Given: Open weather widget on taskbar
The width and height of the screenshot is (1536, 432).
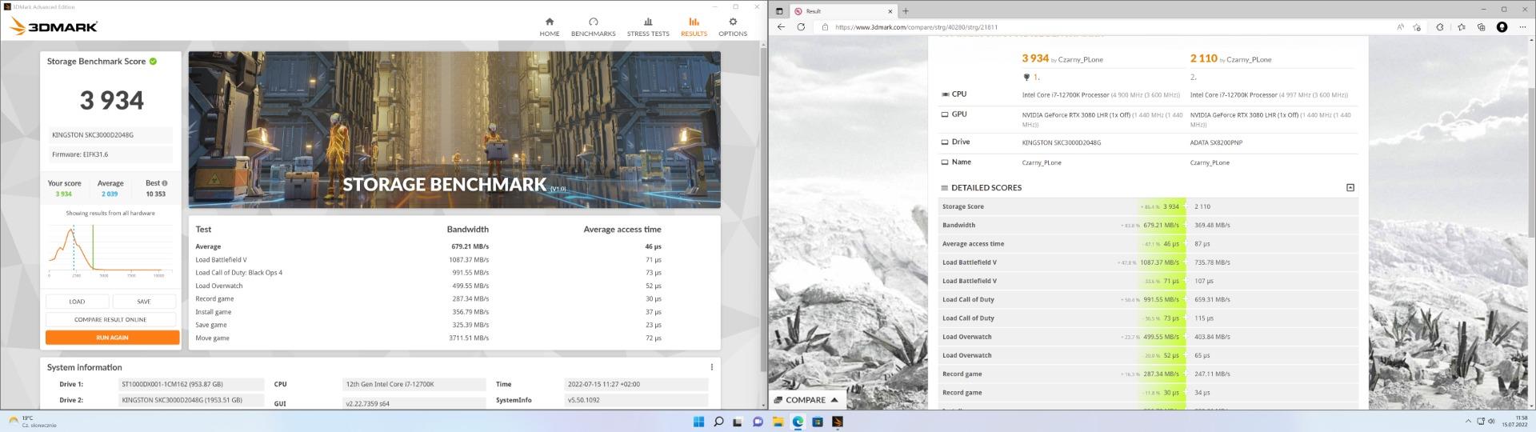Looking at the screenshot, I should [32, 422].
